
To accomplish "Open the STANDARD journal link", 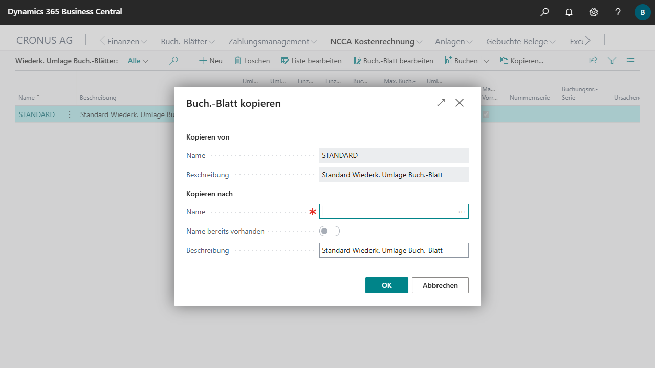I will (37, 114).
